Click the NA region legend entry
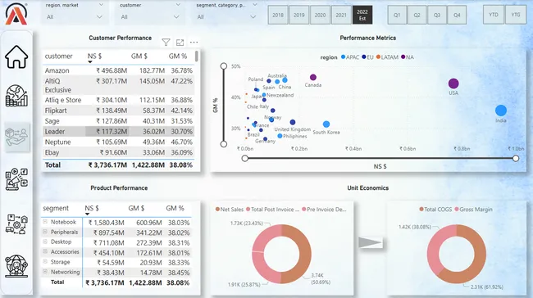Image resolution: width=533 pixels, height=298 pixels. [408, 57]
